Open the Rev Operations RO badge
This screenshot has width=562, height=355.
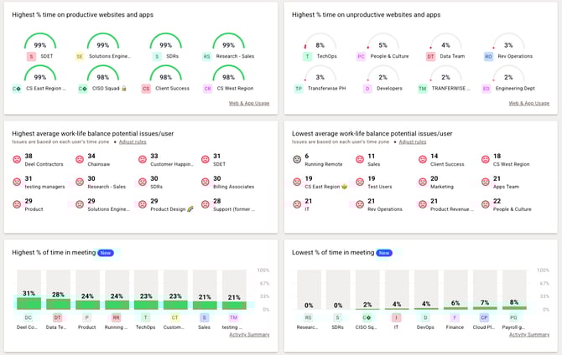(488, 56)
